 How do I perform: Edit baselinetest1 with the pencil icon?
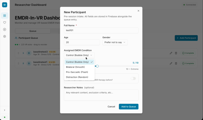click(x=171, y=63)
